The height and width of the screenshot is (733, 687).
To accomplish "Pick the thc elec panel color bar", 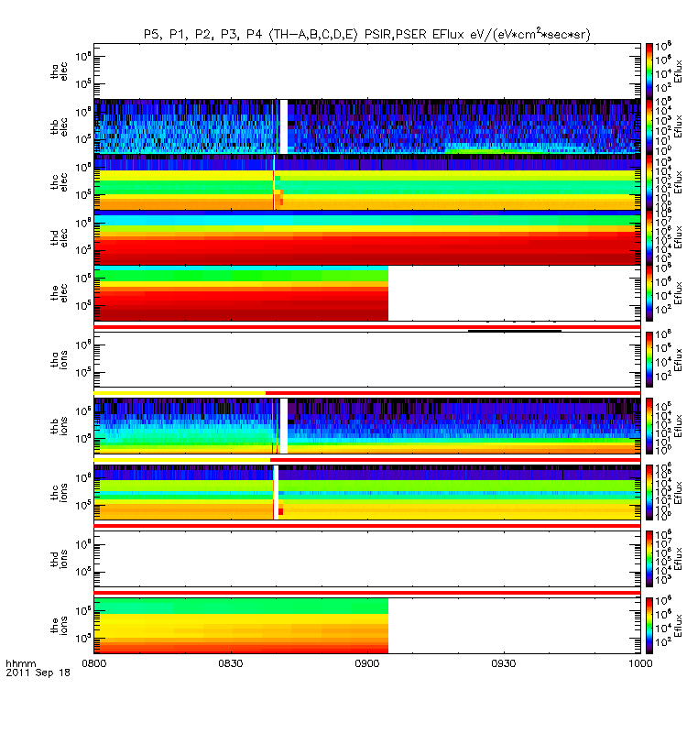I will (649, 181).
